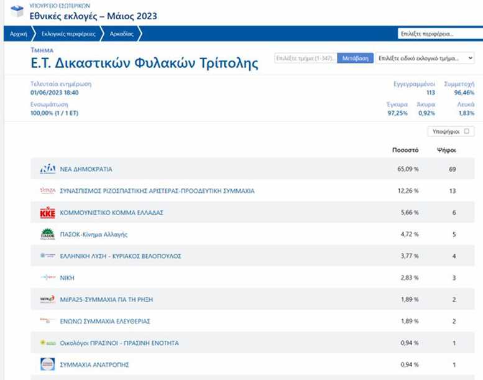
Task: Click the Εθνικές εκλογές – Μάιος 2023 title
Action: click(93, 16)
